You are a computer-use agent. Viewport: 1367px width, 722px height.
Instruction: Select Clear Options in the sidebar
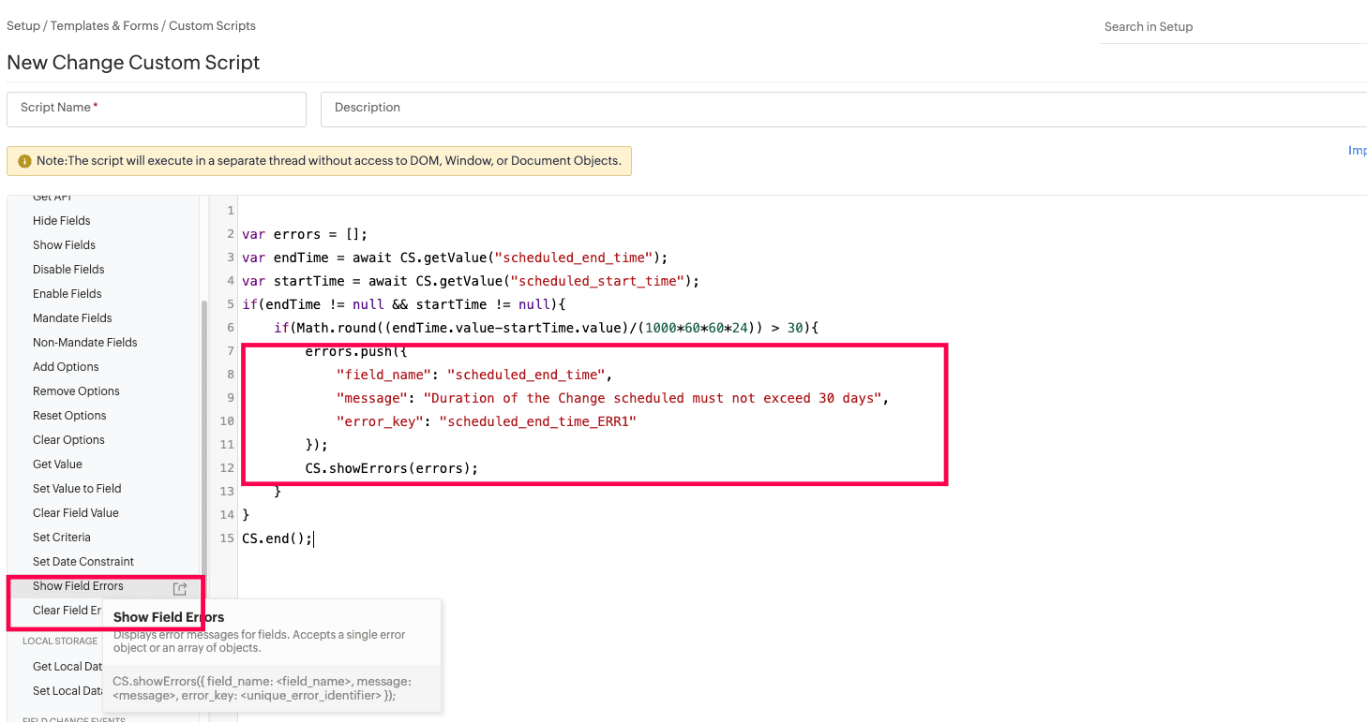68,440
